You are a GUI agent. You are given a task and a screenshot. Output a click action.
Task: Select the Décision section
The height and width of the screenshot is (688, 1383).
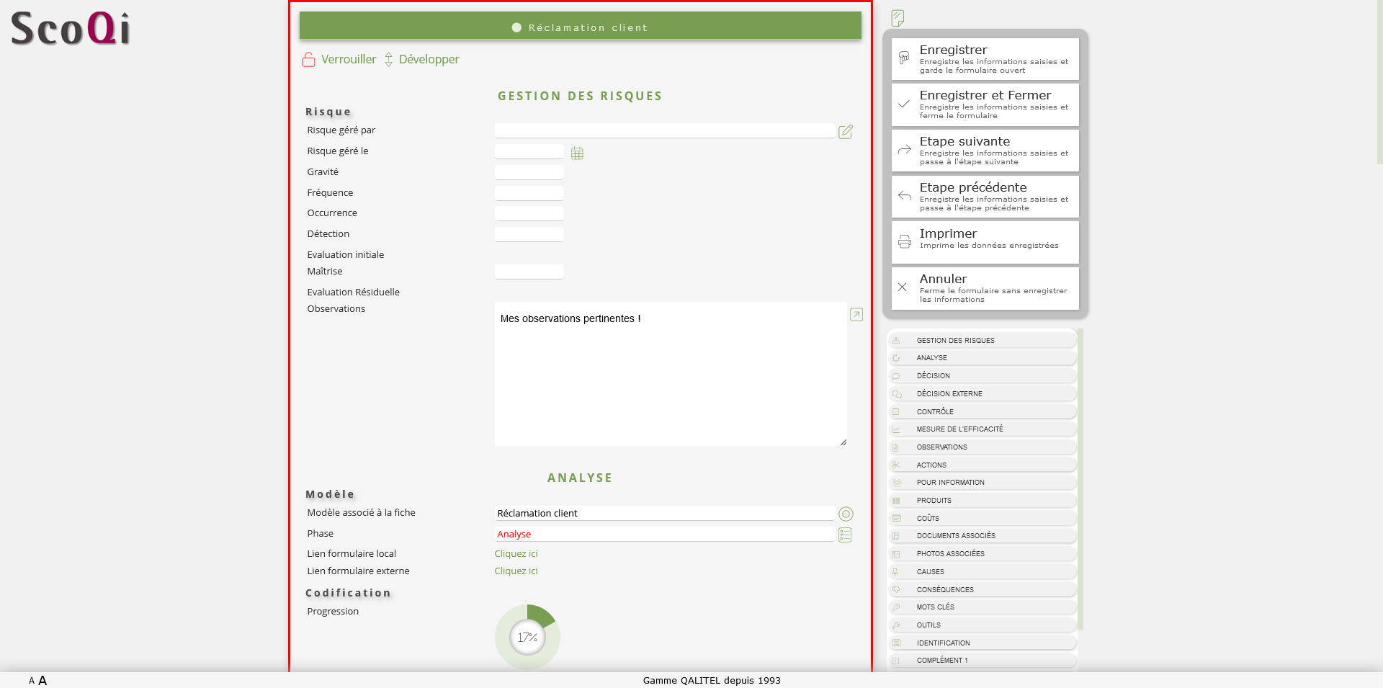pyautogui.click(x=983, y=375)
